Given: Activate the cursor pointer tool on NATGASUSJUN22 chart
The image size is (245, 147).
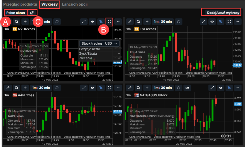Looking at the screenshot, I should pyautogui.click(x=229, y=88).
